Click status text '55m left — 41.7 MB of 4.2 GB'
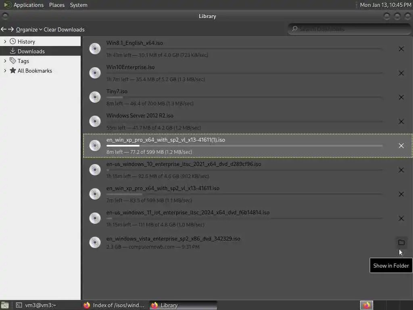 (154, 128)
